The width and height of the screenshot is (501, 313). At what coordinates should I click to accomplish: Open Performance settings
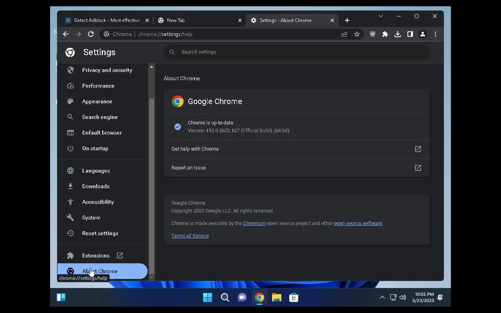tap(103, 86)
